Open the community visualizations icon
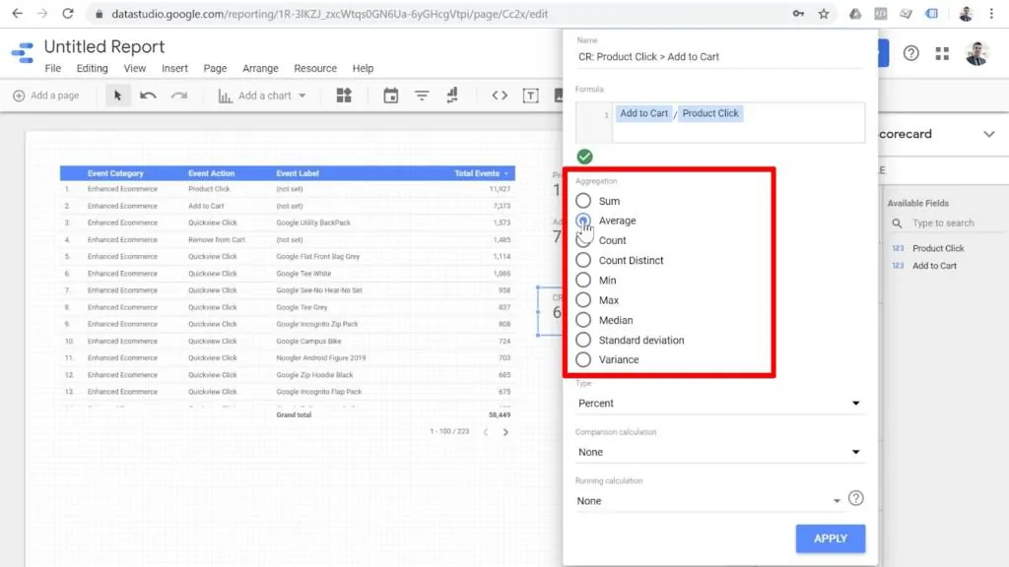Viewport: 1009px width, 567px height. pyautogui.click(x=342, y=95)
